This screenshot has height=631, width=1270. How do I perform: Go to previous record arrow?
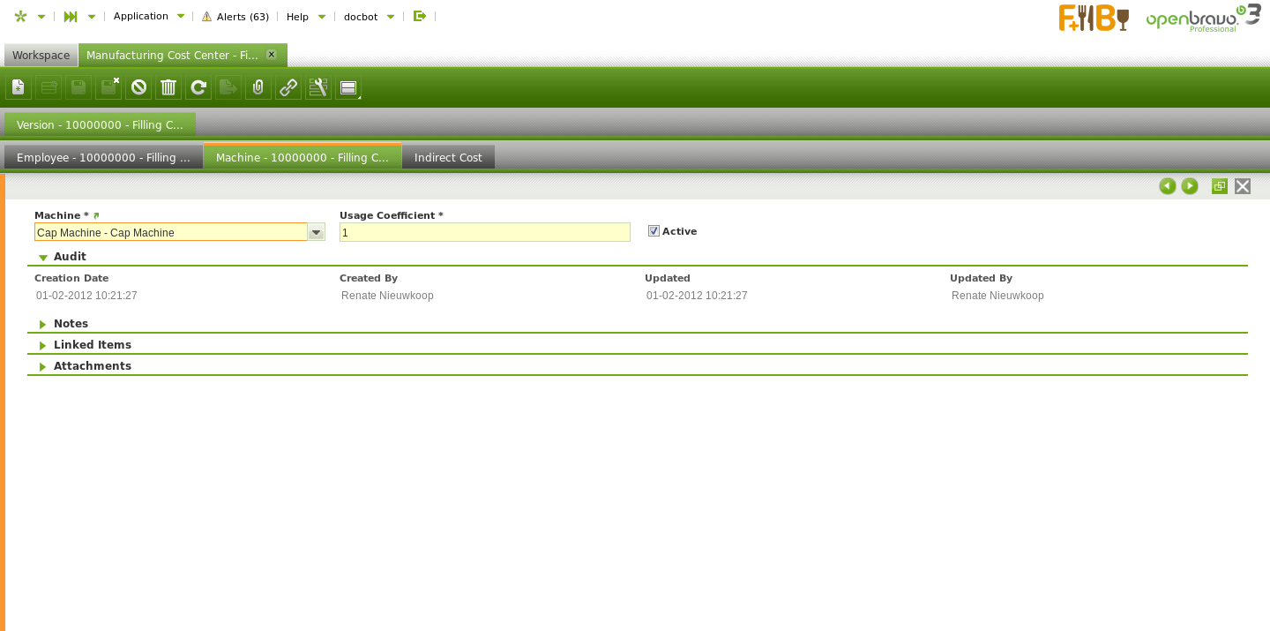(x=1168, y=186)
